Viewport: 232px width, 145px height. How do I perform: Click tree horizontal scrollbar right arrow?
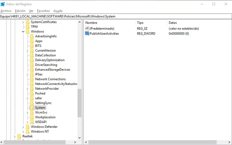pyautogui.click(x=75, y=142)
